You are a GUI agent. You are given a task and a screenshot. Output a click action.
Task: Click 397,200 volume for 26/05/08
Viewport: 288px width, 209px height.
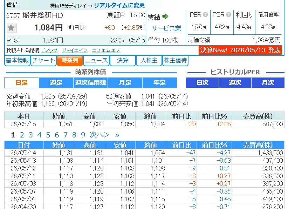tap(273, 184)
